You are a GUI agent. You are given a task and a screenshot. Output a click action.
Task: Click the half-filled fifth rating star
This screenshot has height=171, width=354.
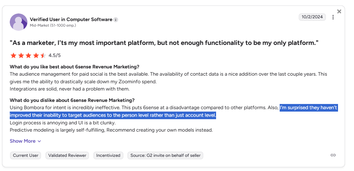[x=43, y=55]
